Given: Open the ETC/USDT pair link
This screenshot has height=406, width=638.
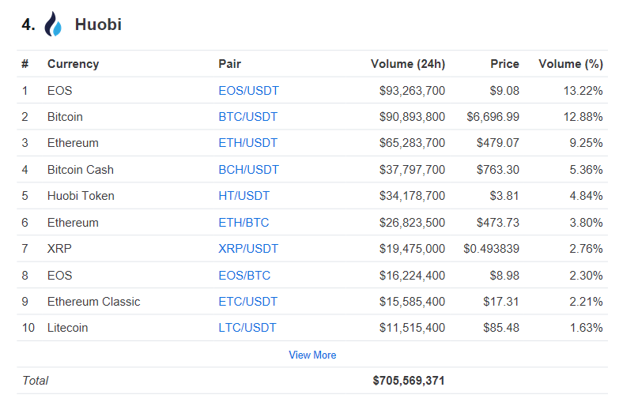Looking at the screenshot, I should (248, 302).
